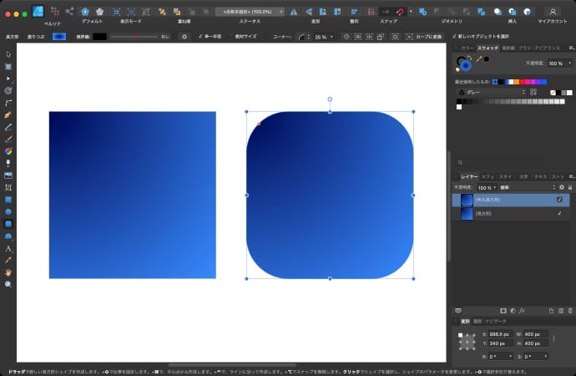
Task: Activate the Zoom magnifier tool
Action: point(8,284)
